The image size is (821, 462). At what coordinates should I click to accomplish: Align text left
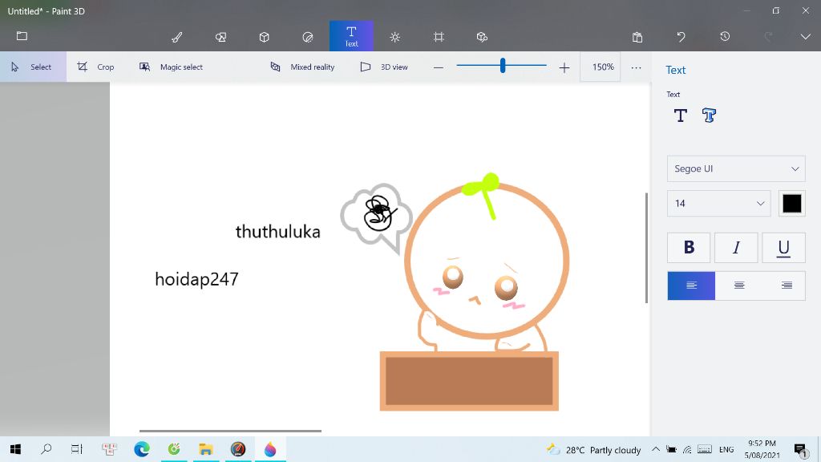pos(691,286)
